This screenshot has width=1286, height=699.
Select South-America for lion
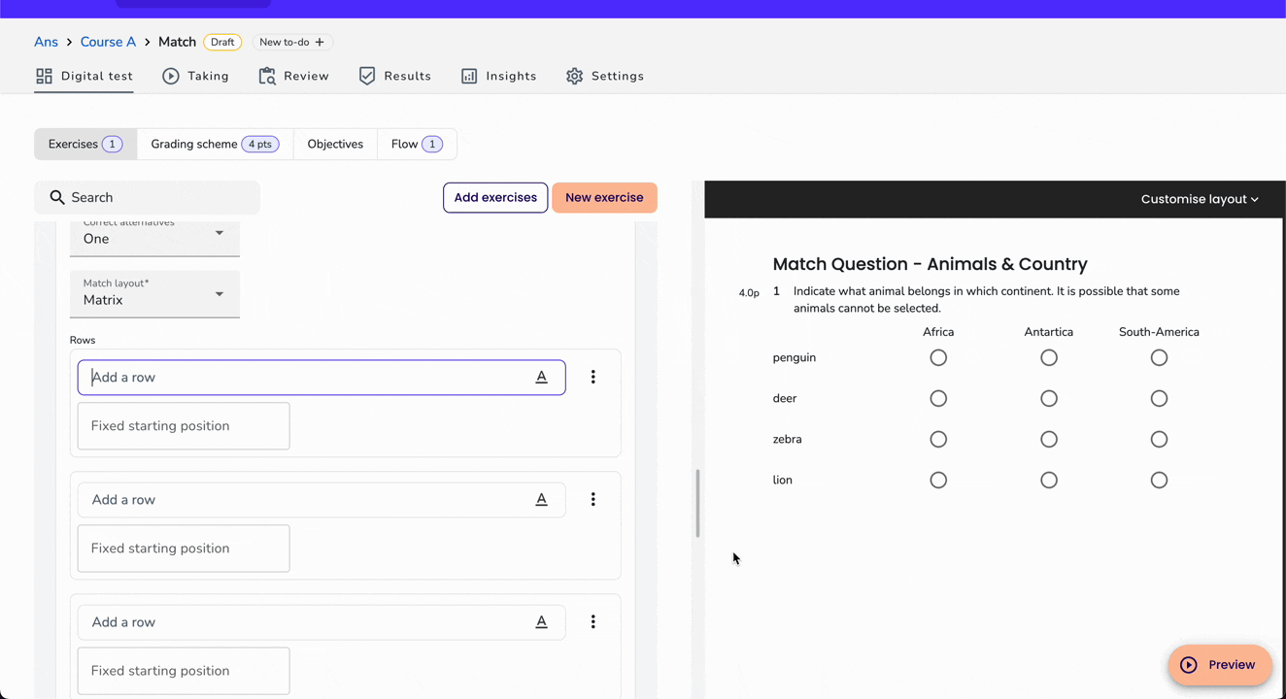[1159, 480]
